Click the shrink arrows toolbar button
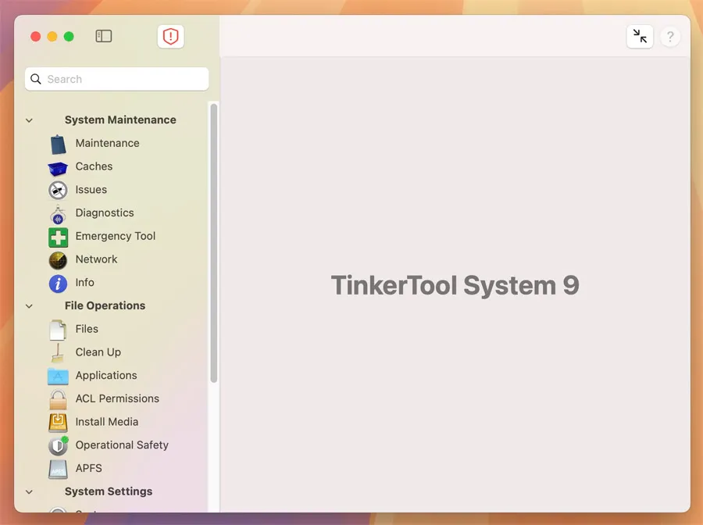703x525 pixels. [640, 36]
